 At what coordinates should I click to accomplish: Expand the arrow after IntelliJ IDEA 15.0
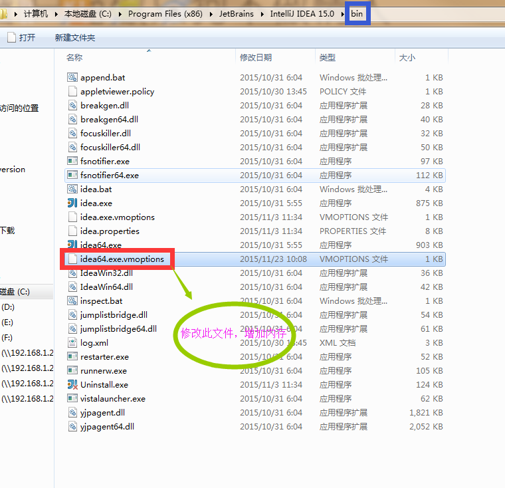[342, 14]
